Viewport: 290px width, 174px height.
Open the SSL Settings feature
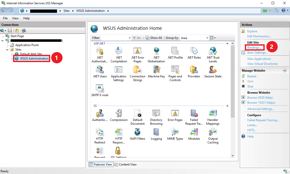(118, 152)
